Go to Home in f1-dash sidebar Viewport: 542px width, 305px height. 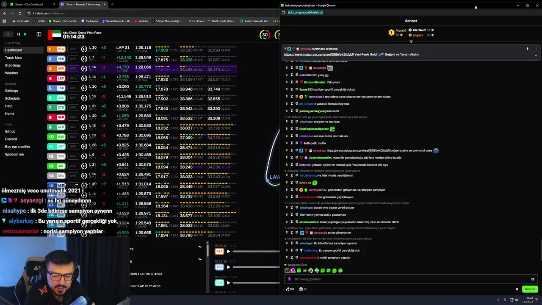(10, 114)
